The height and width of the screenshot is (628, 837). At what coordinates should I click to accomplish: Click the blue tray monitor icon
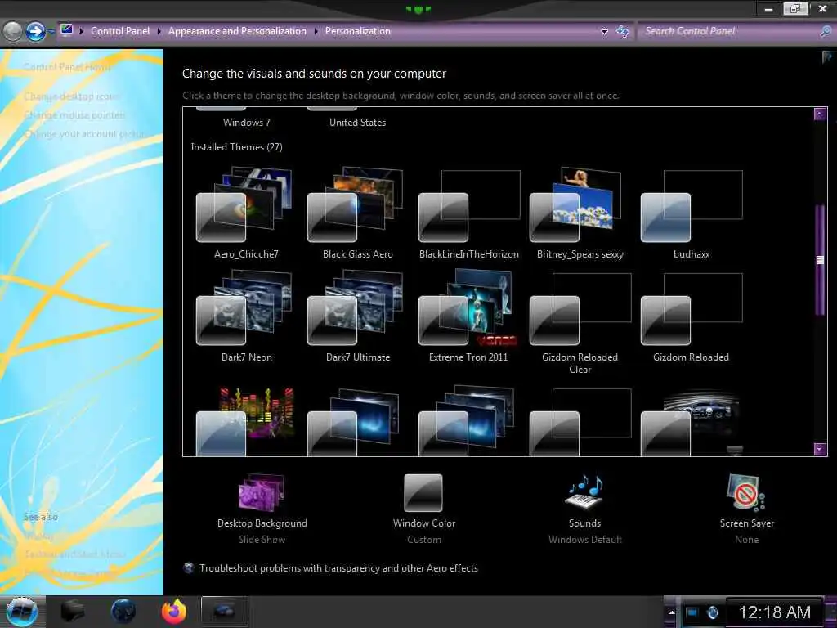692,612
